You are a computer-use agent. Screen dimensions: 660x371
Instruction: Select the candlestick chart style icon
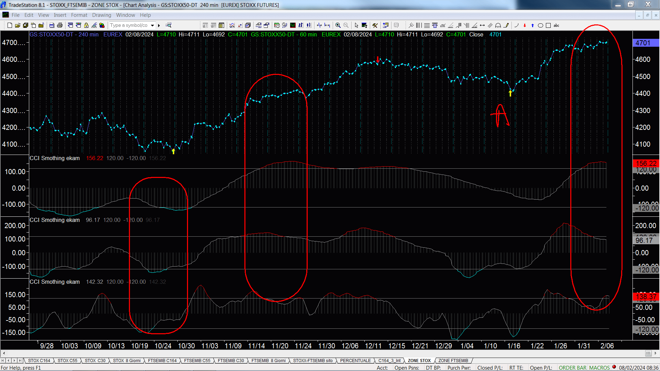pyautogui.click(x=309, y=25)
